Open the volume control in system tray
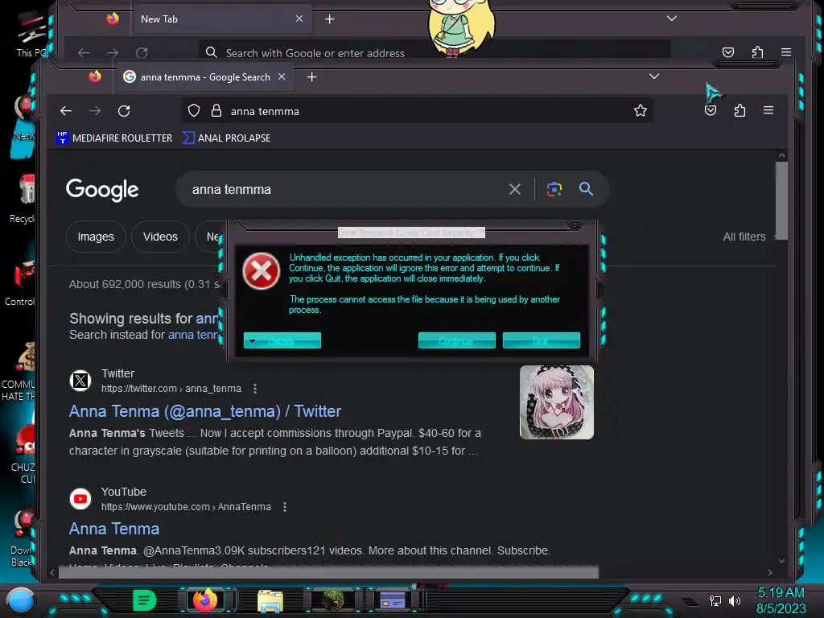Screen dimensions: 824x618 (735, 600)
